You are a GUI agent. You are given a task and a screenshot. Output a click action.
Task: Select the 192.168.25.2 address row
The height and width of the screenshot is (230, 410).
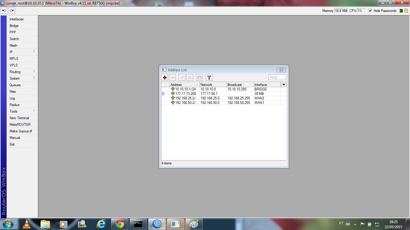[224, 98]
